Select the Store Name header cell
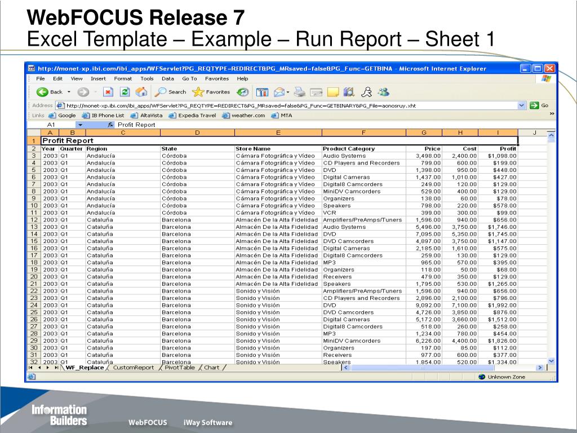577x433 pixels. tap(278, 149)
